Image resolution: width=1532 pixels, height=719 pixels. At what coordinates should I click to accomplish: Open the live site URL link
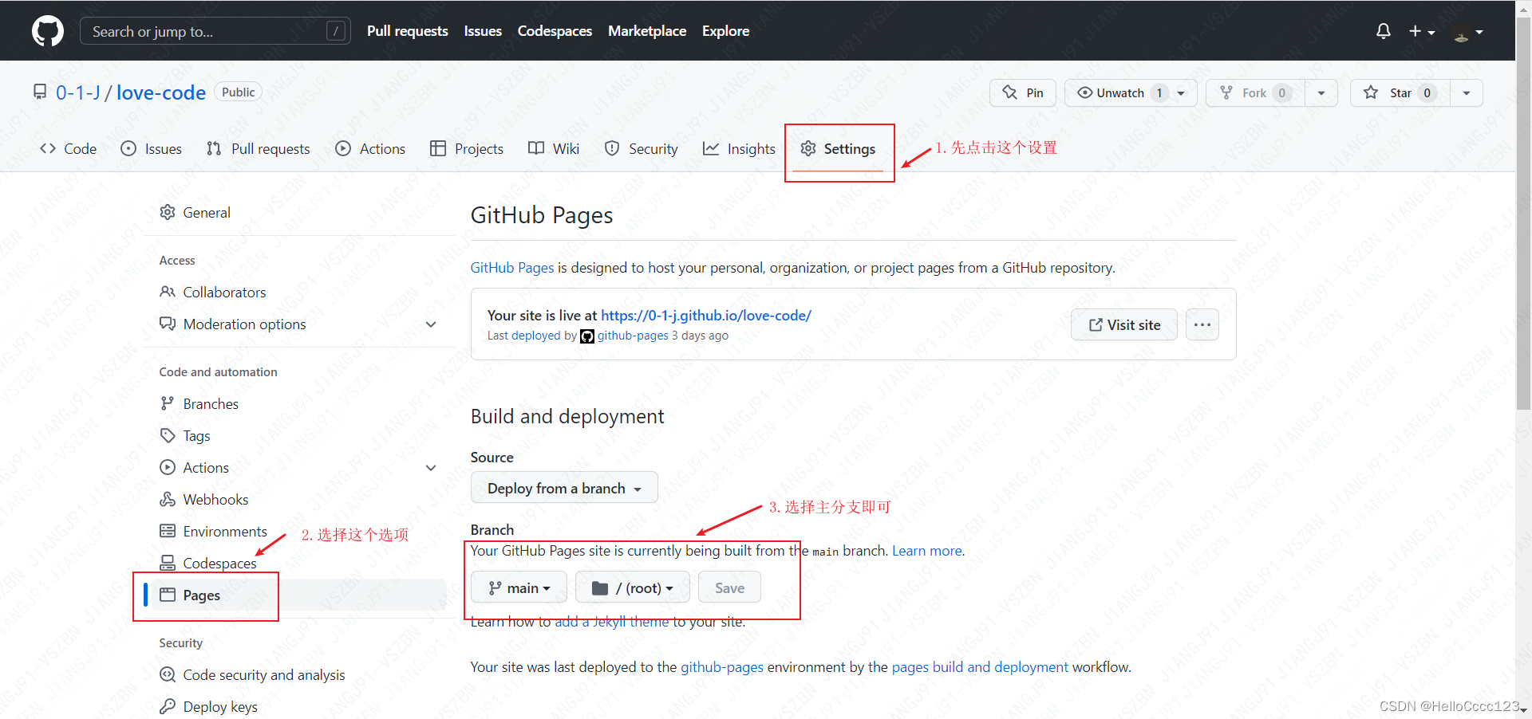[706, 315]
